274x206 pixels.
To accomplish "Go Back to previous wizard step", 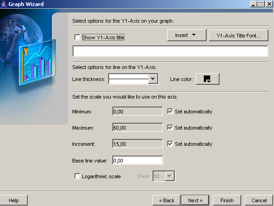I will pos(166,200).
